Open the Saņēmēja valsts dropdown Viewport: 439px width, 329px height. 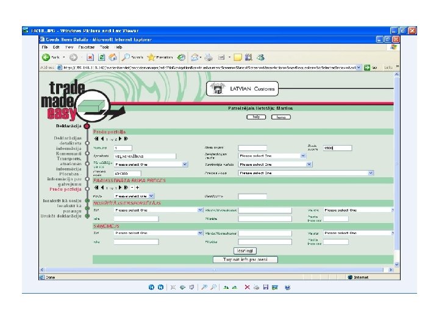pos(309,164)
